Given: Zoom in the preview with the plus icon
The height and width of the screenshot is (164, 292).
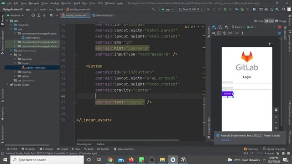Looking at the screenshot, I should [276, 117].
